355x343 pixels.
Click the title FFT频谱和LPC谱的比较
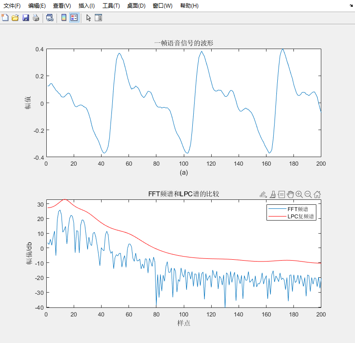point(184,194)
